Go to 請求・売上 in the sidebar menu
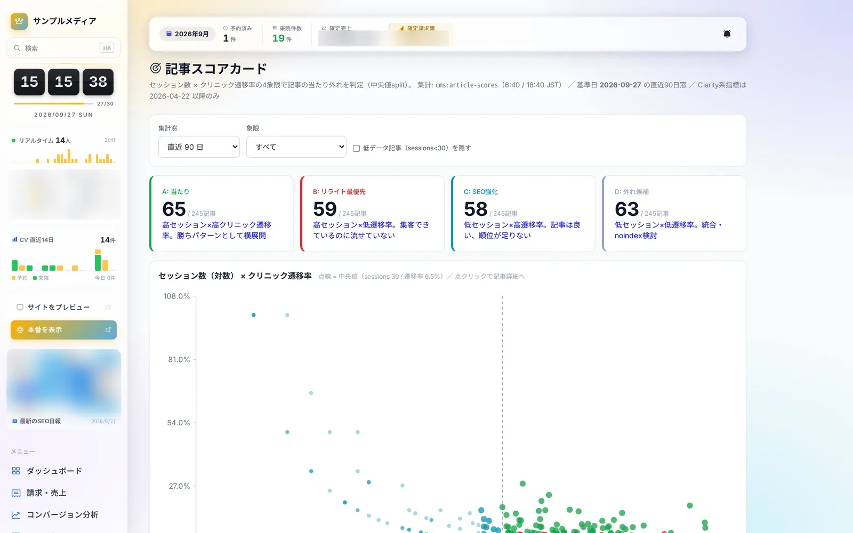 (x=46, y=493)
